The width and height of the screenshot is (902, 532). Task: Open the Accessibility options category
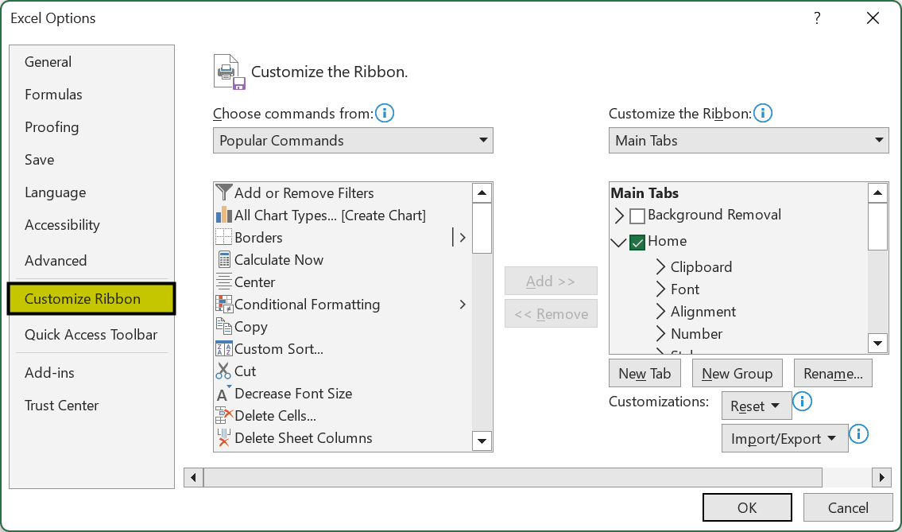coord(91,225)
